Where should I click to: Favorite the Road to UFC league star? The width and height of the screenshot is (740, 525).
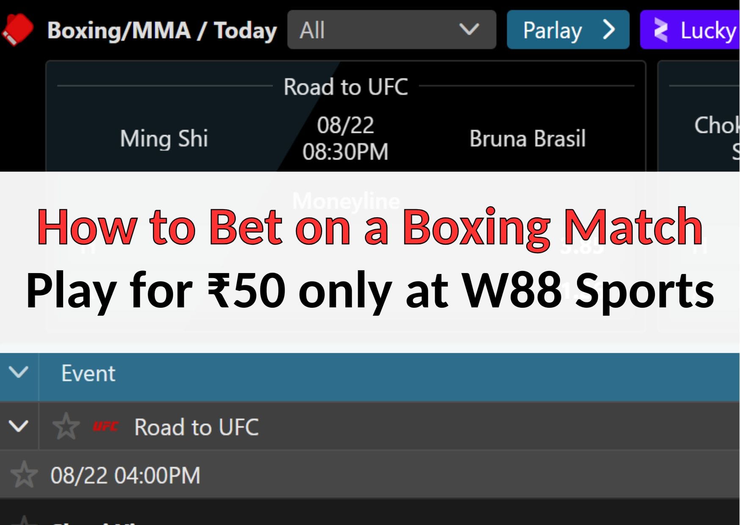coord(66,427)
